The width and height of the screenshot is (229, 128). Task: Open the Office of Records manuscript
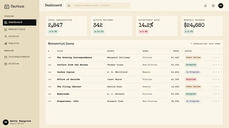(x=68, y=79)
